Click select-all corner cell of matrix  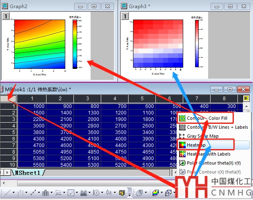coord(8,98)
